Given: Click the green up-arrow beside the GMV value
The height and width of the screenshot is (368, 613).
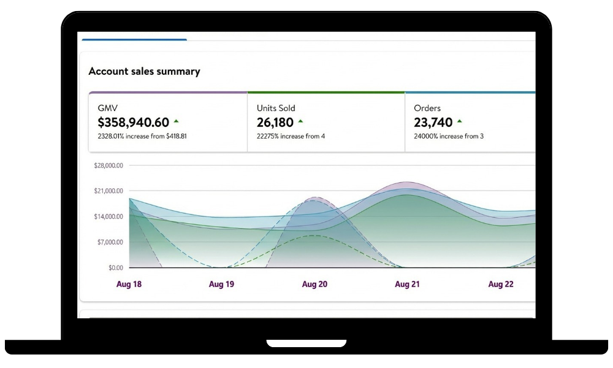Looking at the screenshot, I should pos(177,121).
